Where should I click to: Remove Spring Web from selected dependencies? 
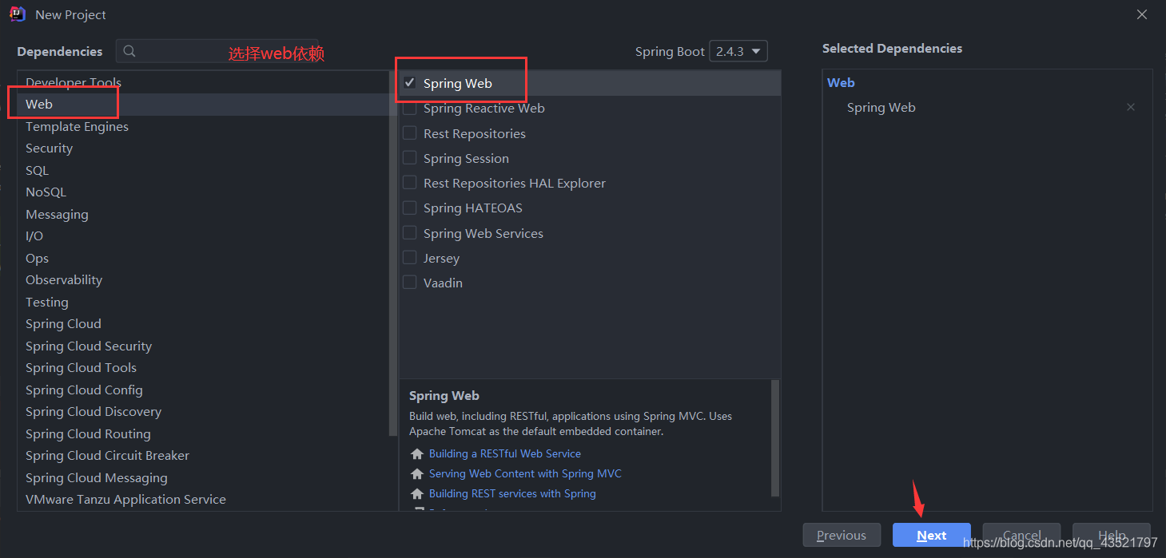1130,107
